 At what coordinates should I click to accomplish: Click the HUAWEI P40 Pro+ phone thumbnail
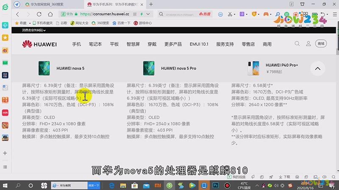[253, 68]
